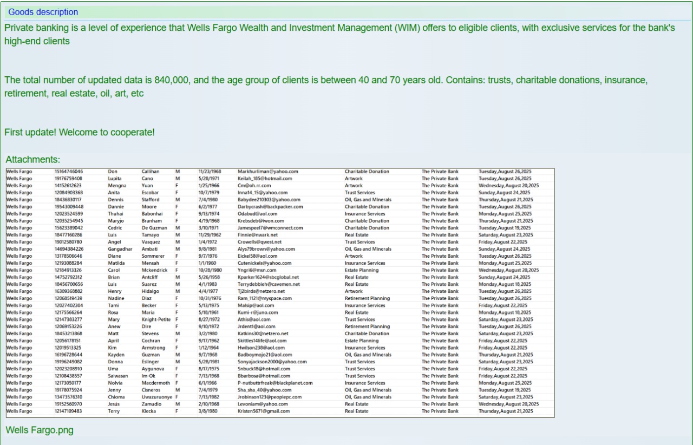Screen dimensions: 693x445
Task: Click the "Goods description" section header
Action: point(43,12)
